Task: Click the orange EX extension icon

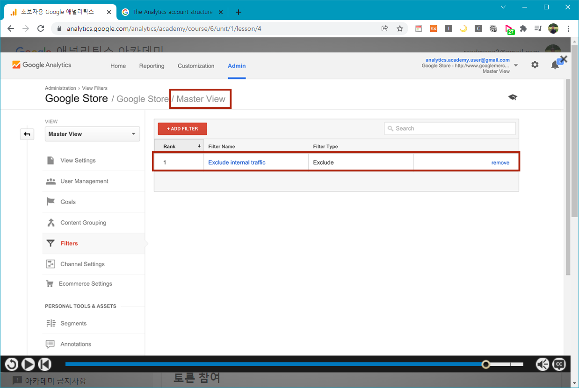Action: click(434, 28)
